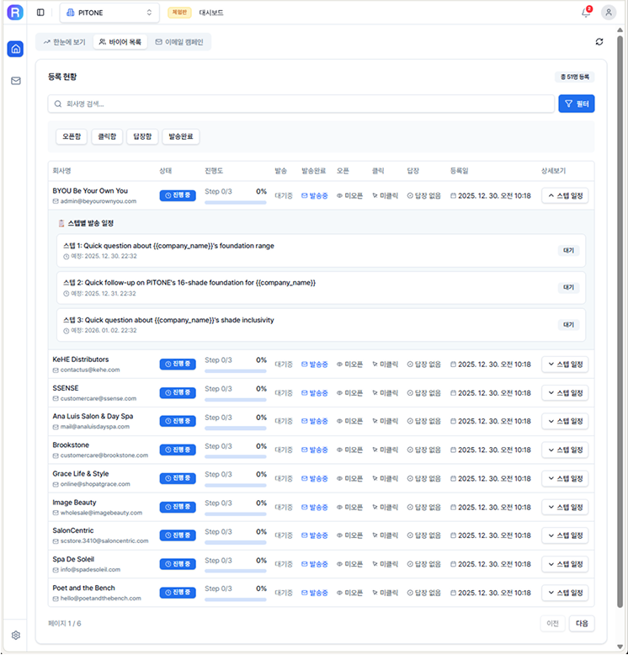Switch to the 한눈에 보기 tab
The width and height of the screenshot is (628, 655).
pos(65,42)
